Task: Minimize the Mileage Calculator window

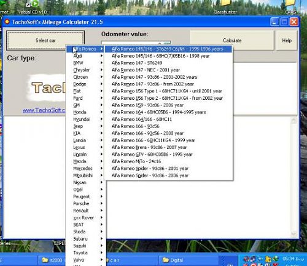Action: (x=274, y=22)
